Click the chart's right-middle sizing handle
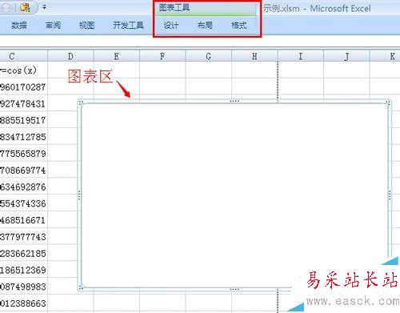Image resolution: width=400 pixels, height=313 pixels. pos(390,195)
